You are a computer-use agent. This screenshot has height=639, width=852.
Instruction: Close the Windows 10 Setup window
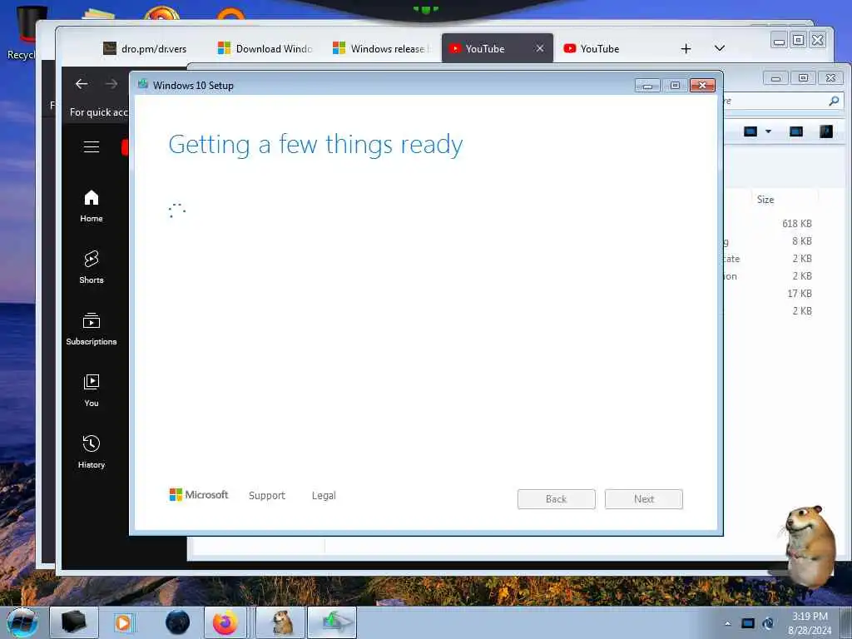click(x=702, y=86)
